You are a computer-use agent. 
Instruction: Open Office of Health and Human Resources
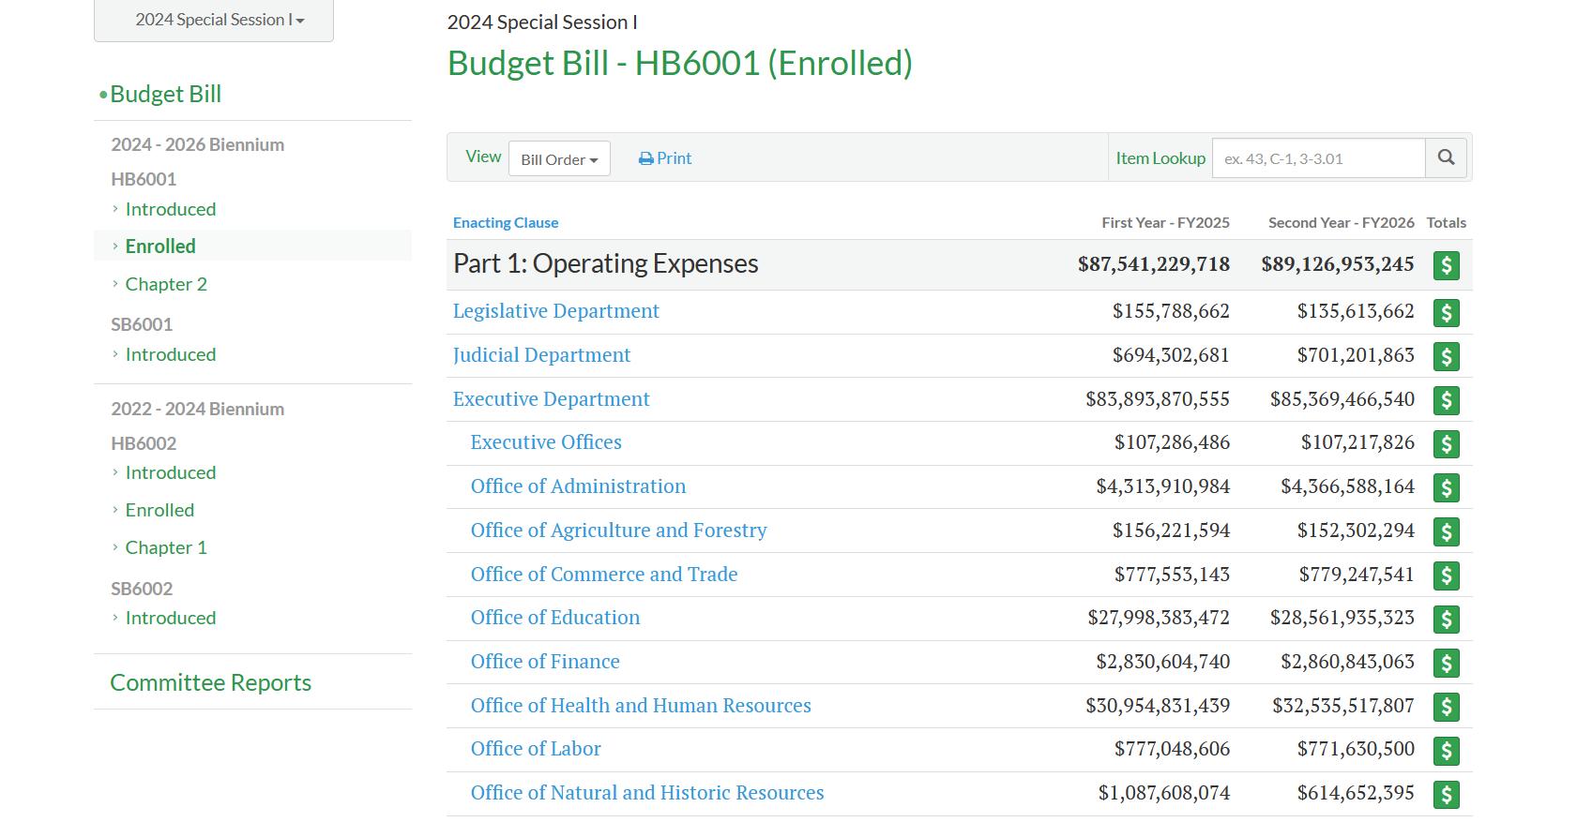tap(641, 705)
